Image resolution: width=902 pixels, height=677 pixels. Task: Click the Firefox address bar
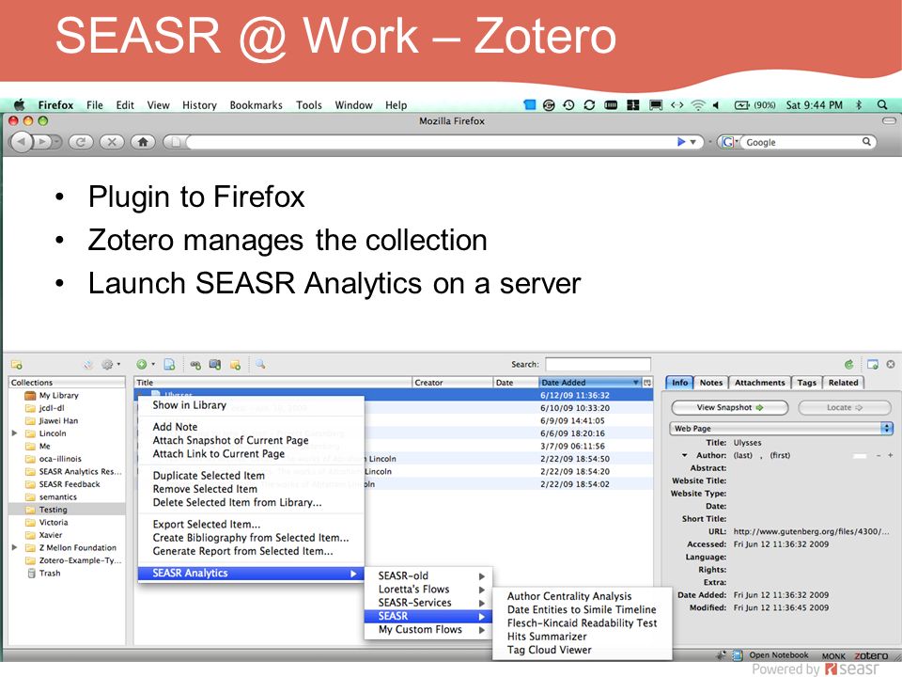tap(431, 142)
